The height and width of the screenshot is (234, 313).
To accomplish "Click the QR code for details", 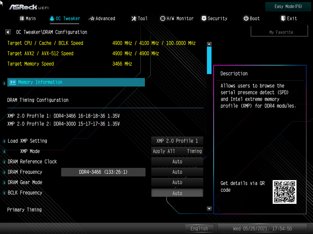I will coord(284,192).
